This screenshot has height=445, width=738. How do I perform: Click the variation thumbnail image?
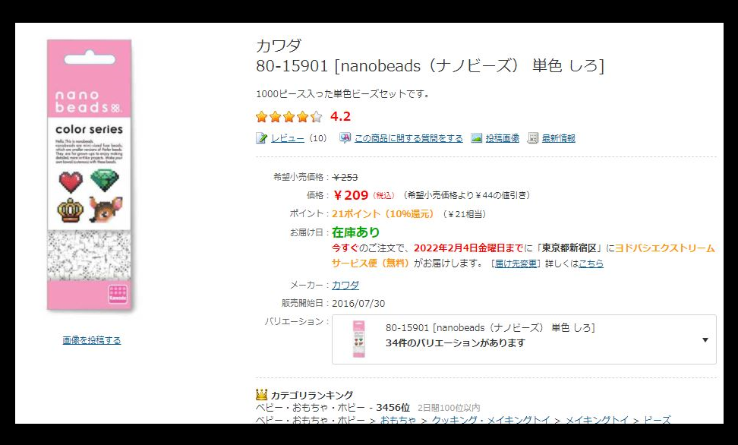358,339
